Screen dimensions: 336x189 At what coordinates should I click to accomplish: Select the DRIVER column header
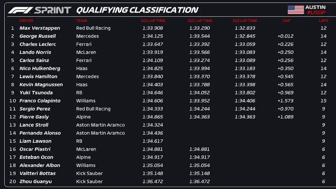(x=26, y=21)
